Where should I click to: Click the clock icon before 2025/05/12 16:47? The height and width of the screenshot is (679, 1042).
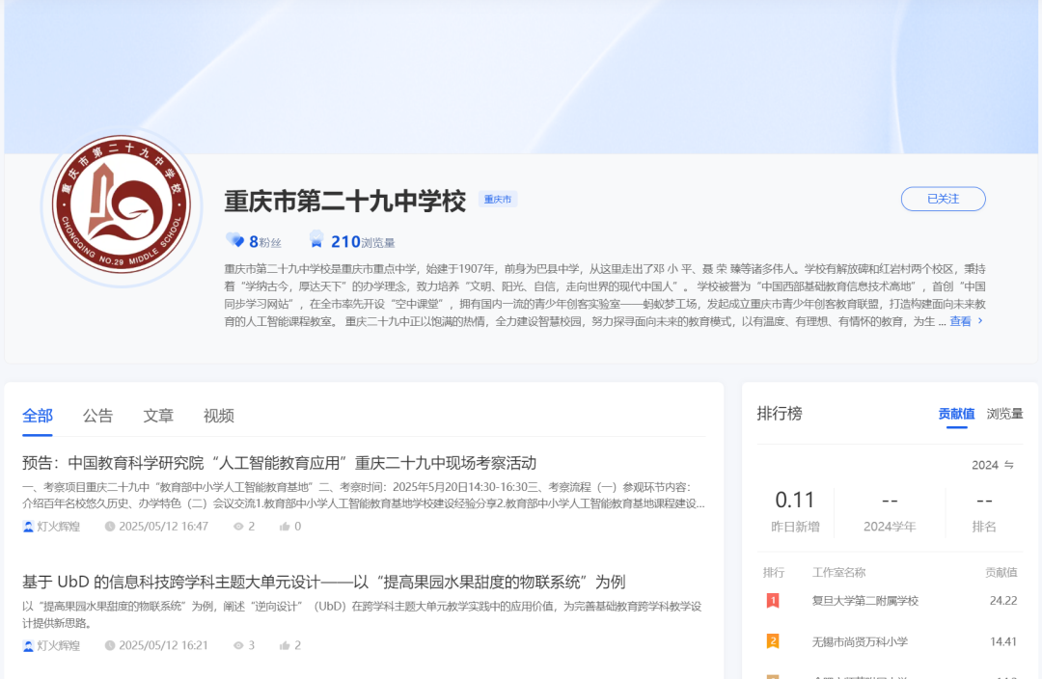[x=109, y=526]
